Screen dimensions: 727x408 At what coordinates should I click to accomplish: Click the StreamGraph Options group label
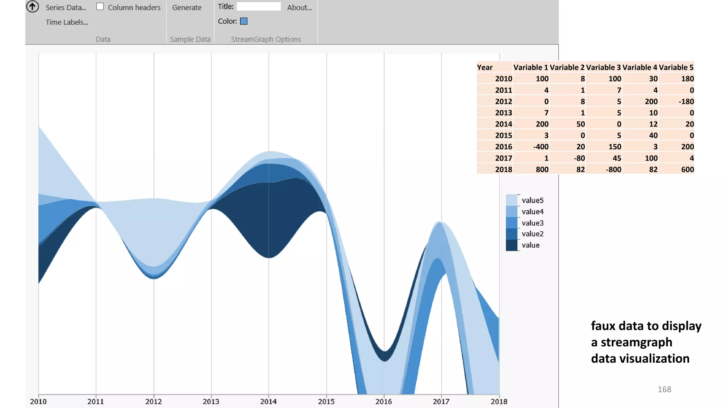point(266,39)
